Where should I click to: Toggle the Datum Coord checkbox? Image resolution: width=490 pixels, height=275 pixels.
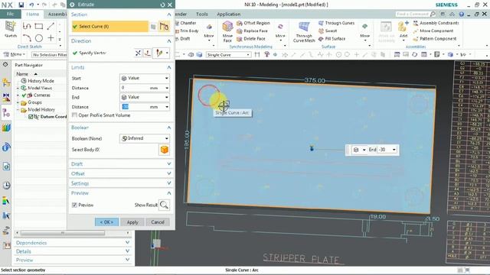tap(31, 117)
